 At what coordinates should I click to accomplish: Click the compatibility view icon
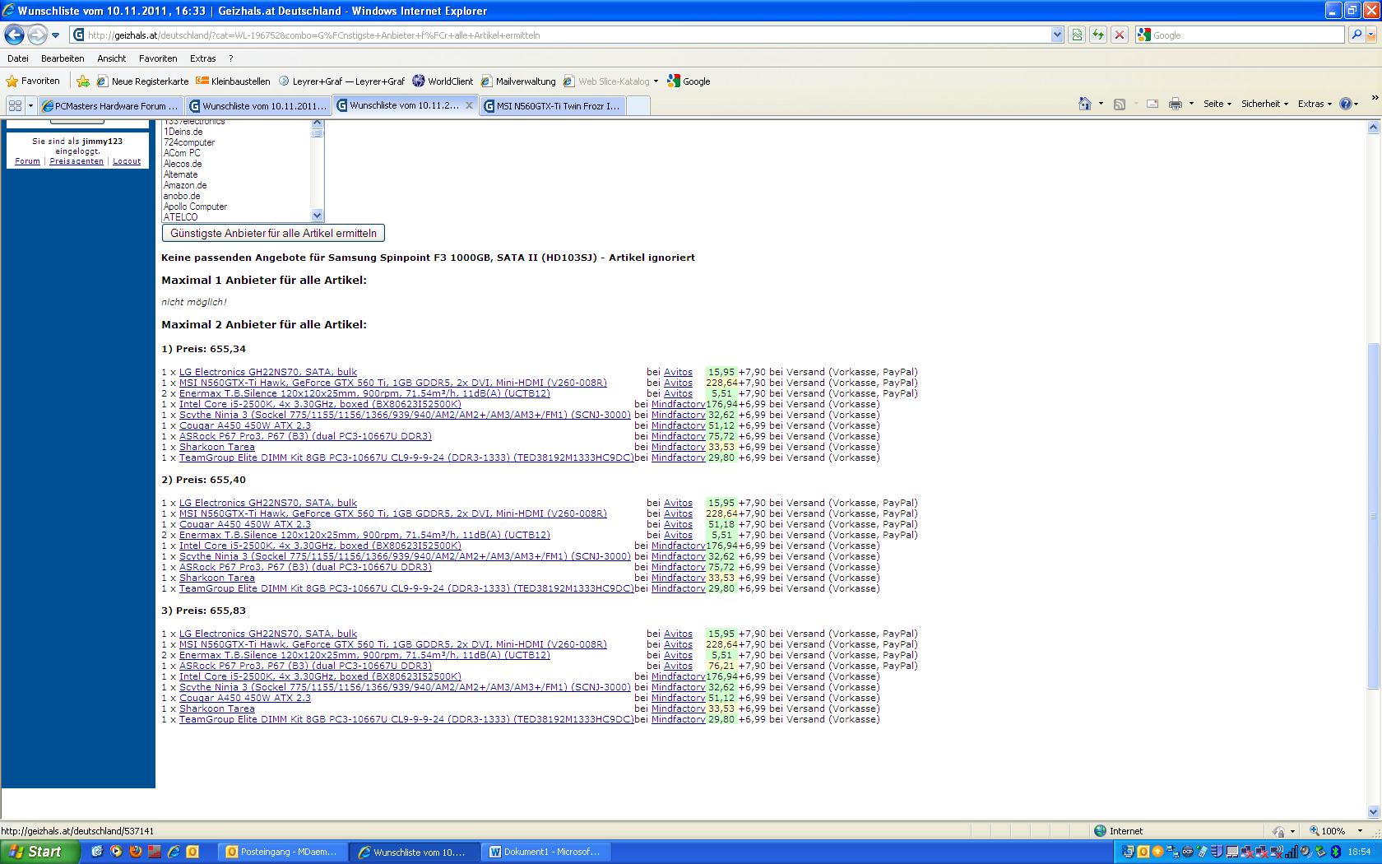(x=1077, y=35)
